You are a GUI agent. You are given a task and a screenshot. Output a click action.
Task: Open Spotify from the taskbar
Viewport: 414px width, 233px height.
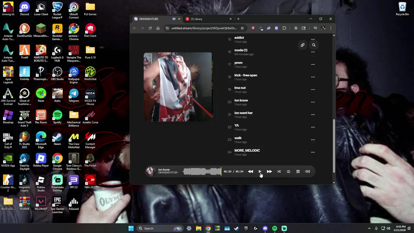[275, 228]
